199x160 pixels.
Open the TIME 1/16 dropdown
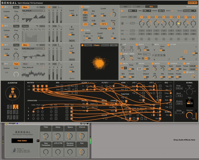[147, 11]
